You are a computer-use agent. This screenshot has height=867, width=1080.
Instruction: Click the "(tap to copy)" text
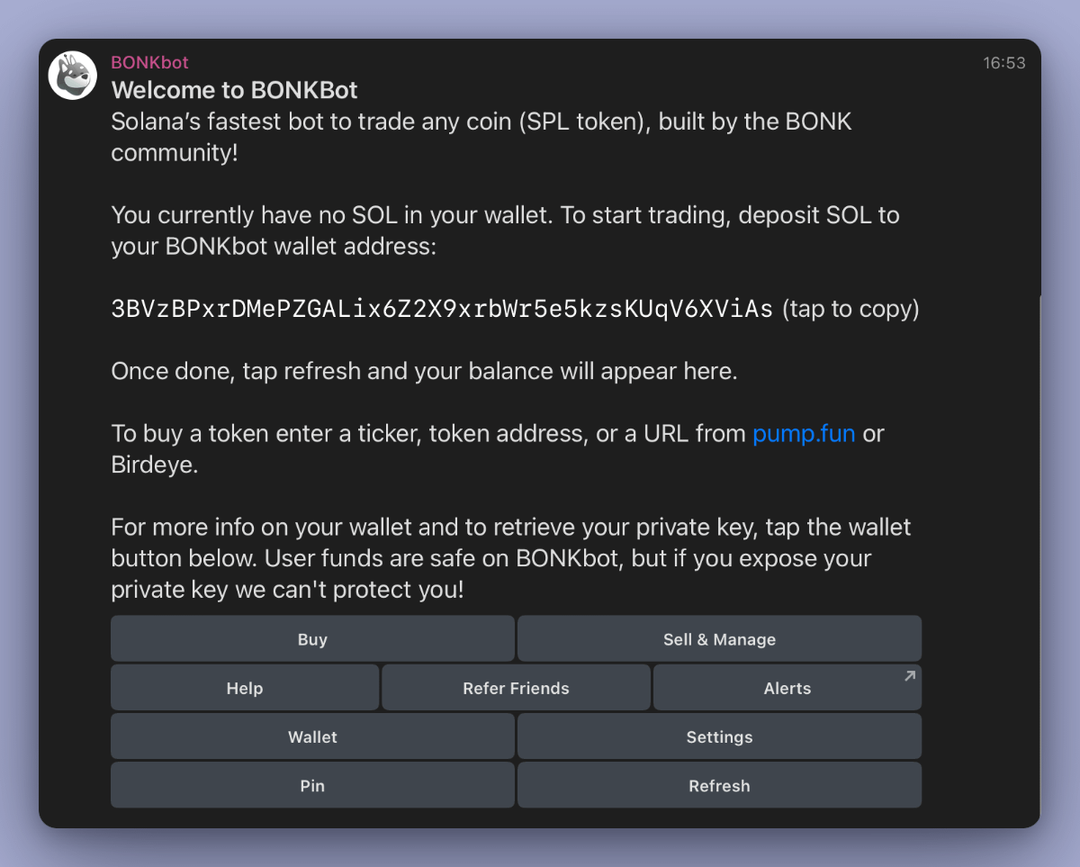pyautogui.click(x=850, y=309)
